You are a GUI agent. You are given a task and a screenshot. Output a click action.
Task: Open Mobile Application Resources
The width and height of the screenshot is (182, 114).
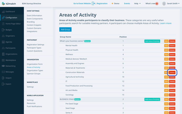pyautogui.click(x=31, y=103)
